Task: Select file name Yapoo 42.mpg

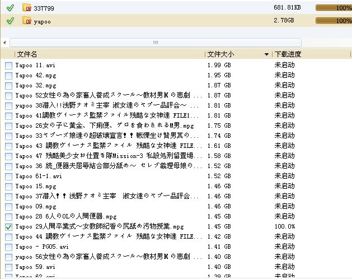Action: pos(36,75)
